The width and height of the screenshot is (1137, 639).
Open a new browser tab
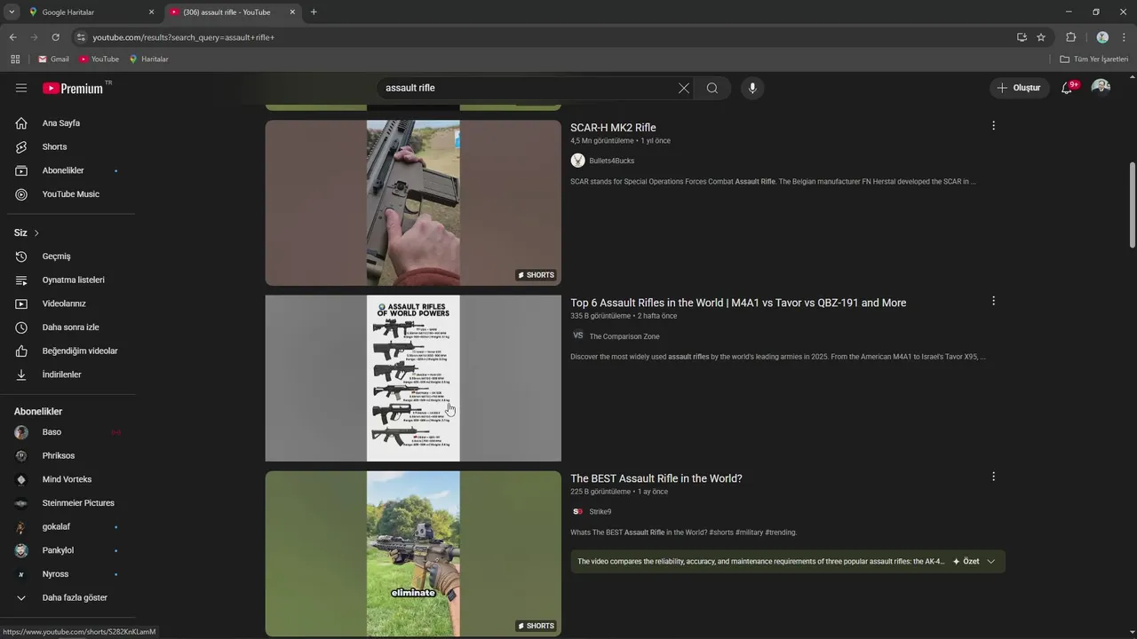(x=314, y=12)
